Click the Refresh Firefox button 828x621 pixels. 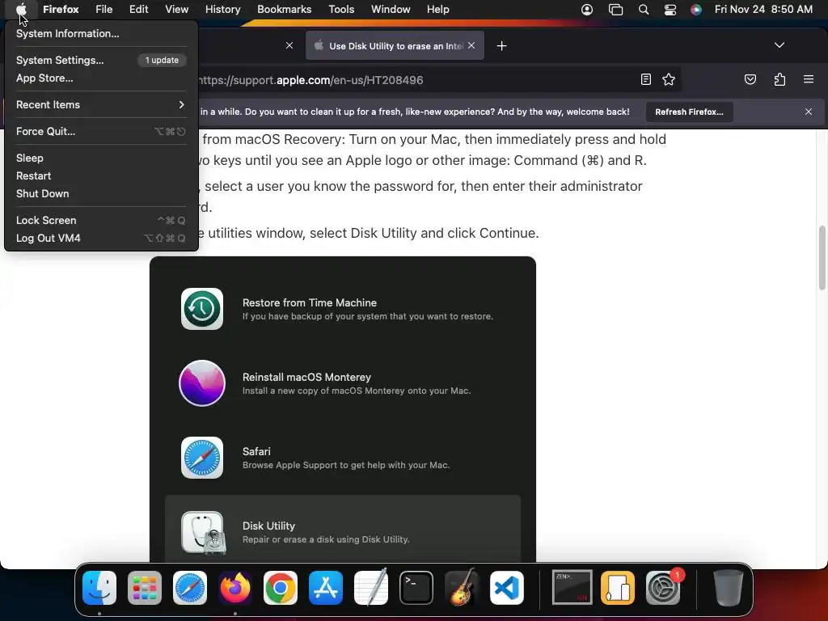(689, 112)
